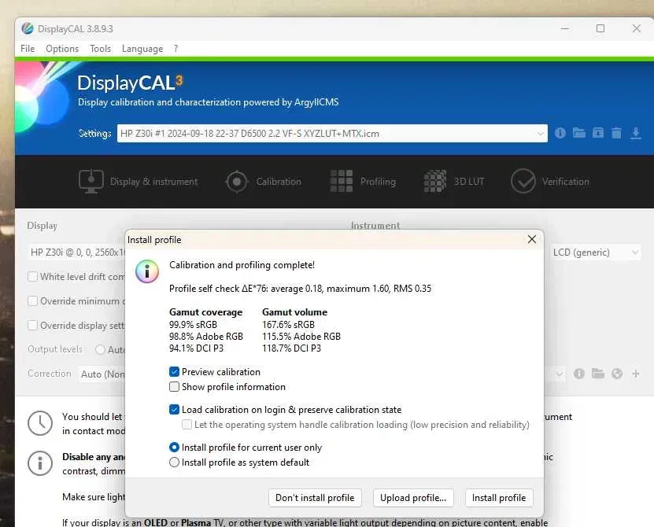Viewport: 654px width, 527px height.
Task: Click the Calibration target icon
Action: tap(237, 182)
